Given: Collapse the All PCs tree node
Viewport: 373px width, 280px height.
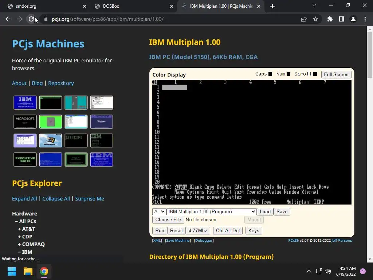Looking at the screenshot, I should click(26, 221).
